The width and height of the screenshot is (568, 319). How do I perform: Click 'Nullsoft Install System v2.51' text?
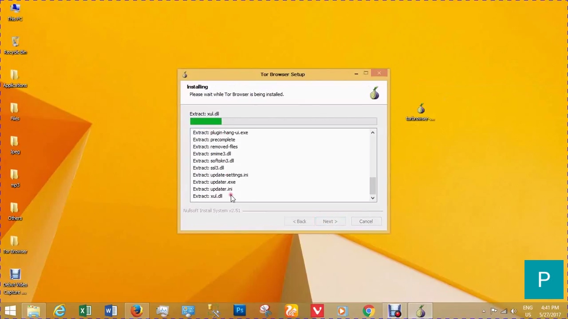pyautogui.click(x=212, y=210)
